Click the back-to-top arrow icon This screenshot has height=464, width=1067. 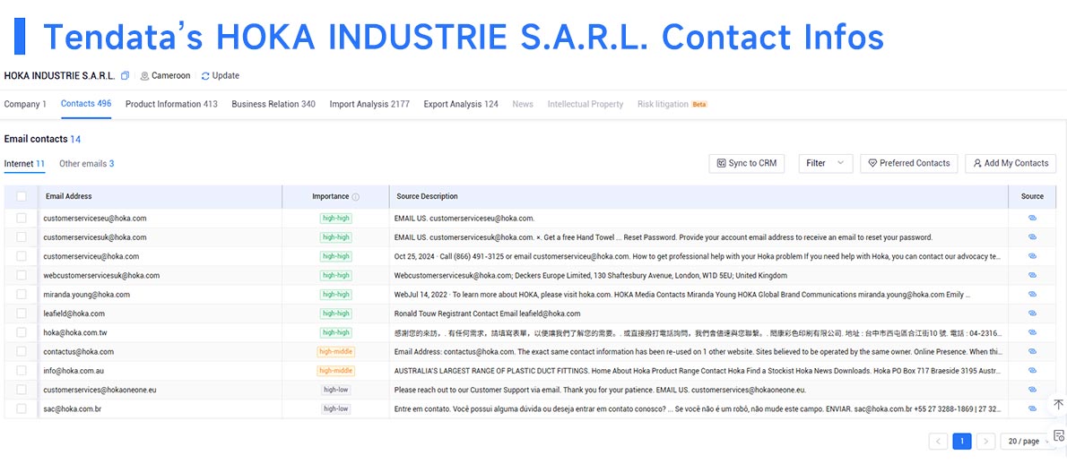click(x=1058, y=404)
